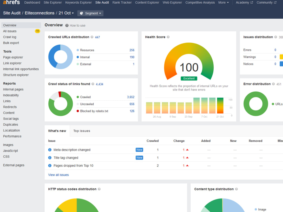
Task: Switch to the Top issues tab
Action: [82, 131]
